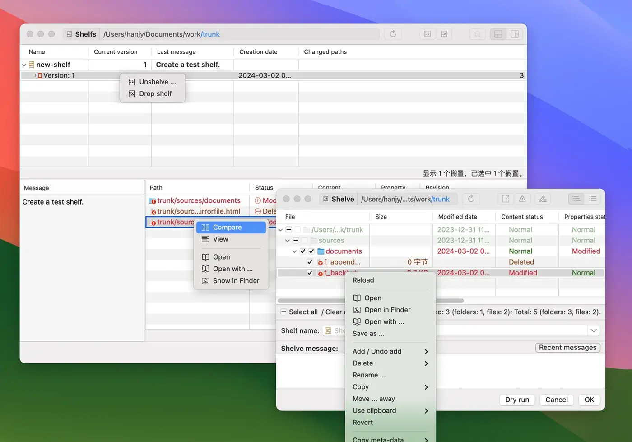Click the Unshelve icon in Shelfs toolbar
Screen dimensions: 632x442
pyautogui.click(x=427, y=34)
